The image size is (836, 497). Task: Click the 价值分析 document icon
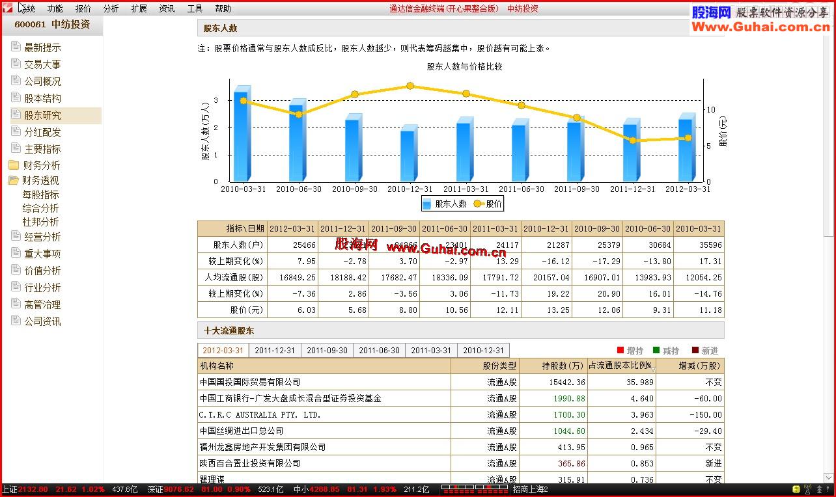[16, 270]
